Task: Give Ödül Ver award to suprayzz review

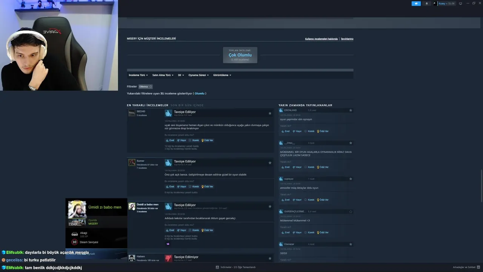Action: click(x=323, y=200)
